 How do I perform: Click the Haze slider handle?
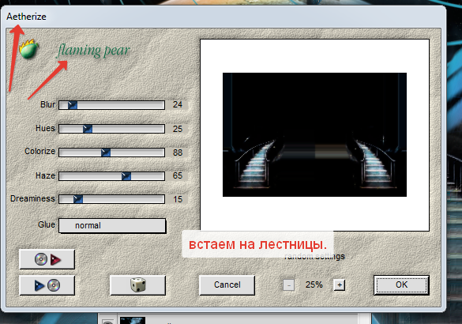click(x=126, y=176)
